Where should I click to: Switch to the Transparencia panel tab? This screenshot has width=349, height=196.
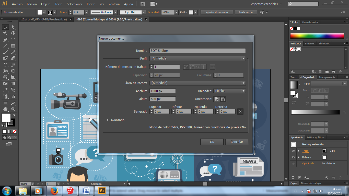click(x=327, y=77)
